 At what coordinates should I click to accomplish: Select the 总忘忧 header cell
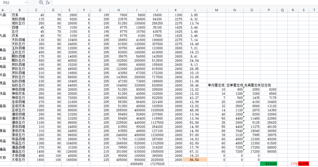269,85
